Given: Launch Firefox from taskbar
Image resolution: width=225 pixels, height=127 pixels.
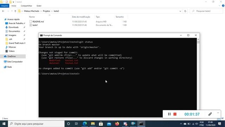Looking at the screenshot, I should coord(117,124).
